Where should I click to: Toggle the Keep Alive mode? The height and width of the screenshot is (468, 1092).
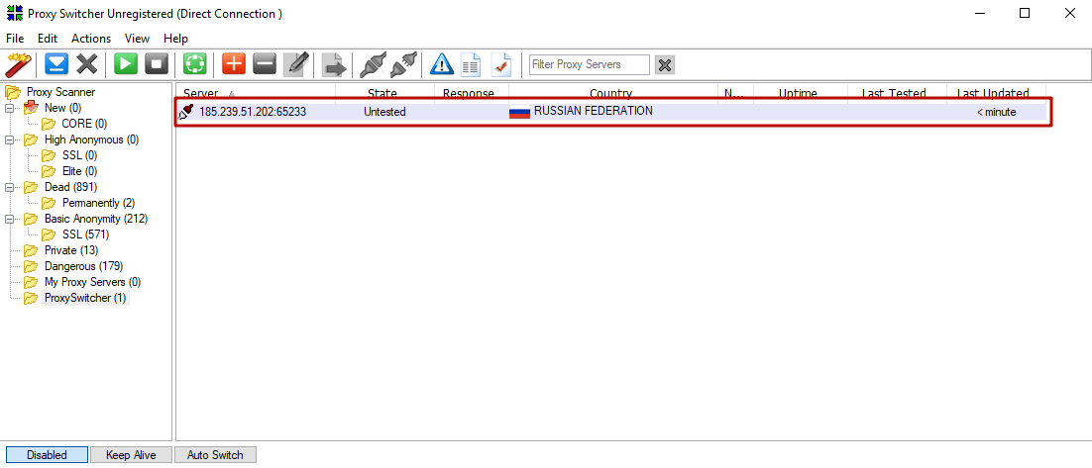pyautogui.click(x=131, y=455)
